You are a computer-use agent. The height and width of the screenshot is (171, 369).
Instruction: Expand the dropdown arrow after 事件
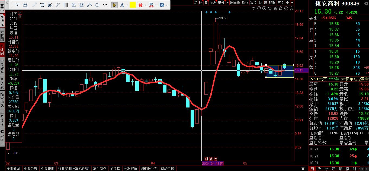coord(227,3)
